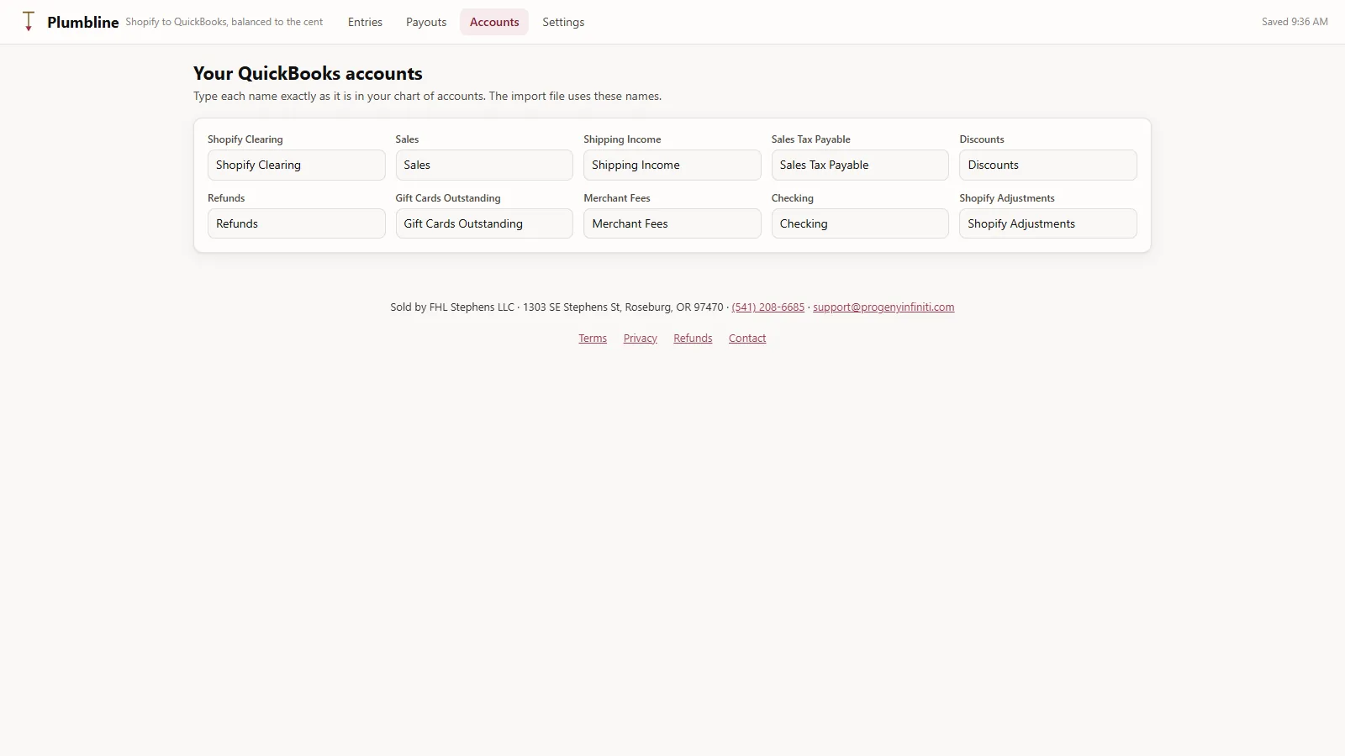
Task: Open the Terms footer link
Action: (593, 339)
